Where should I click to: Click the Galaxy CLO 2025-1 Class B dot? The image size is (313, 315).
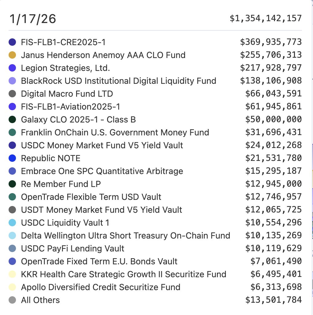pyautogui.click(x=12, y=119)
